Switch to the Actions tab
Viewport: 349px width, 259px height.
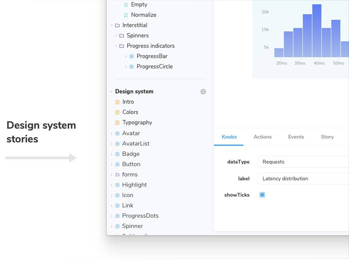click(262, 137)
